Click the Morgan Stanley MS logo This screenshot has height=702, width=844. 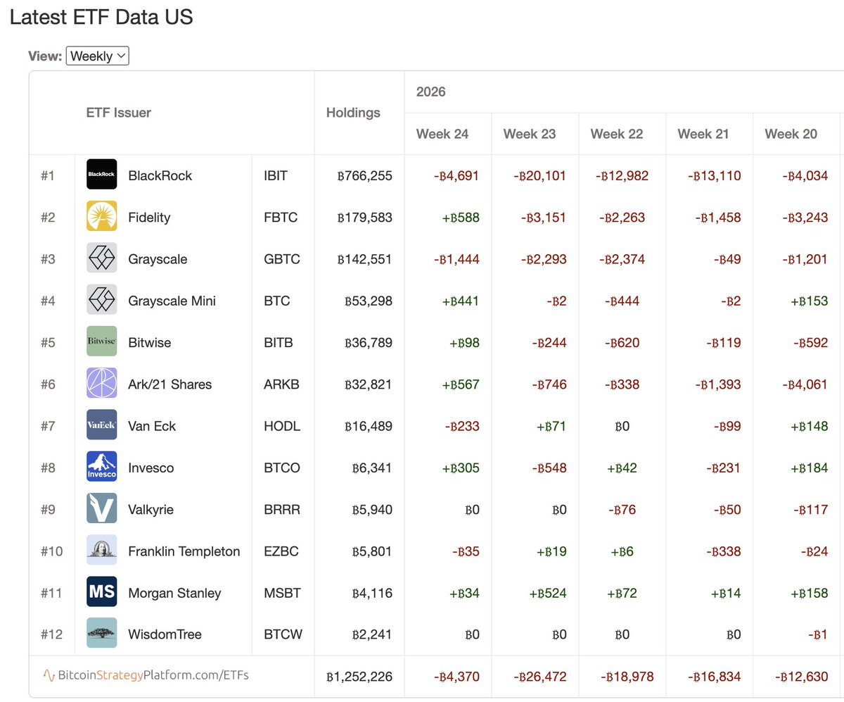(102, 592)
